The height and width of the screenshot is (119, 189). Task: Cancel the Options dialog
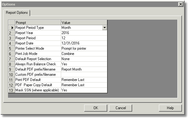121,108
